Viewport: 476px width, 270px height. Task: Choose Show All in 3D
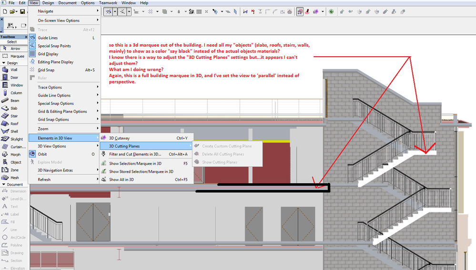point(147,180)
